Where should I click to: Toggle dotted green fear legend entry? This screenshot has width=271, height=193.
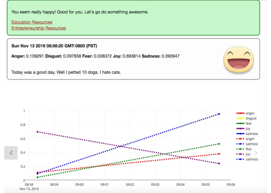coord(244,149)
